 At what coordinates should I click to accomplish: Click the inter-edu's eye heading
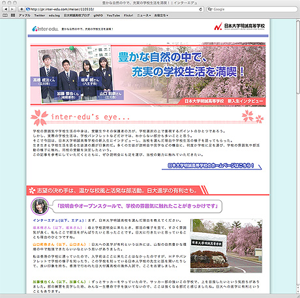91,117
